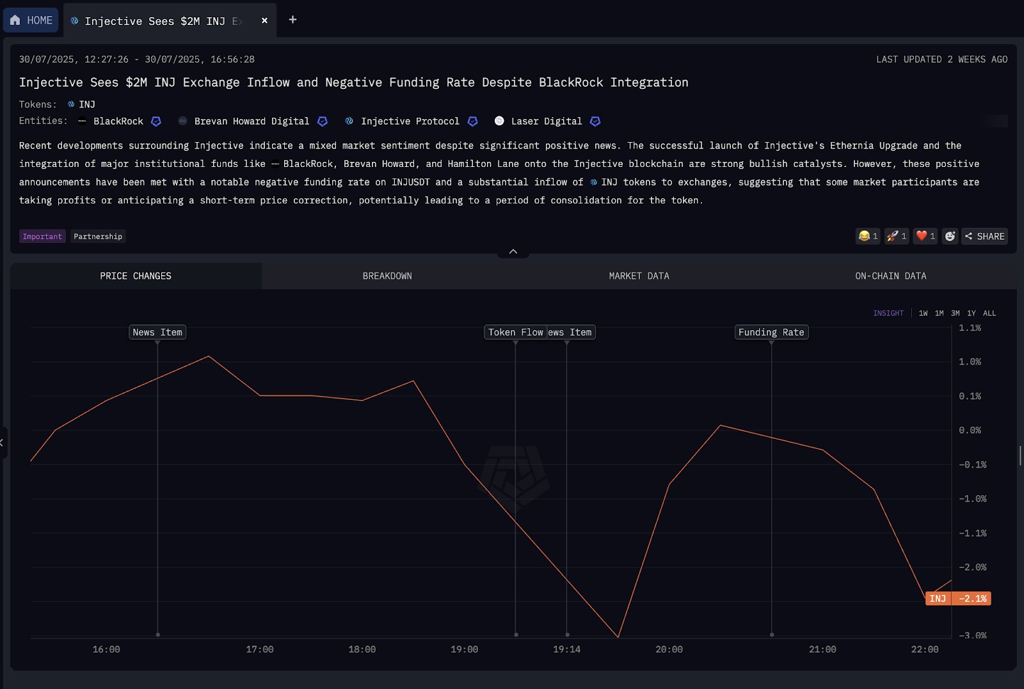Click the LAST UPDATED 2 WEEKS AGO text
The height and width of the screenshot is (689, 1024).
click(x=941, y=59)
